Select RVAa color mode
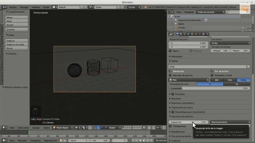Screen dimensions: 255x143 tap(243, 80)
